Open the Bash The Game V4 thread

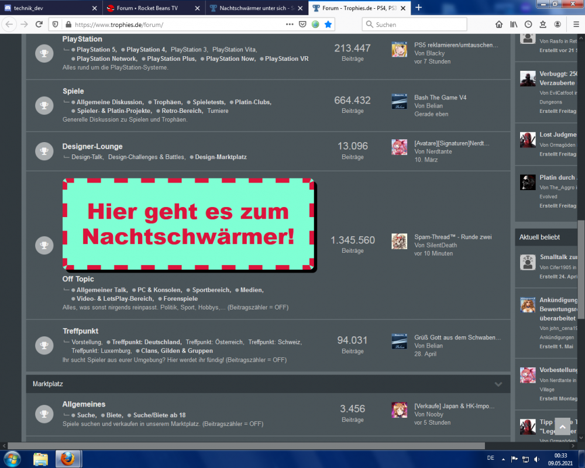click(439, 97)
